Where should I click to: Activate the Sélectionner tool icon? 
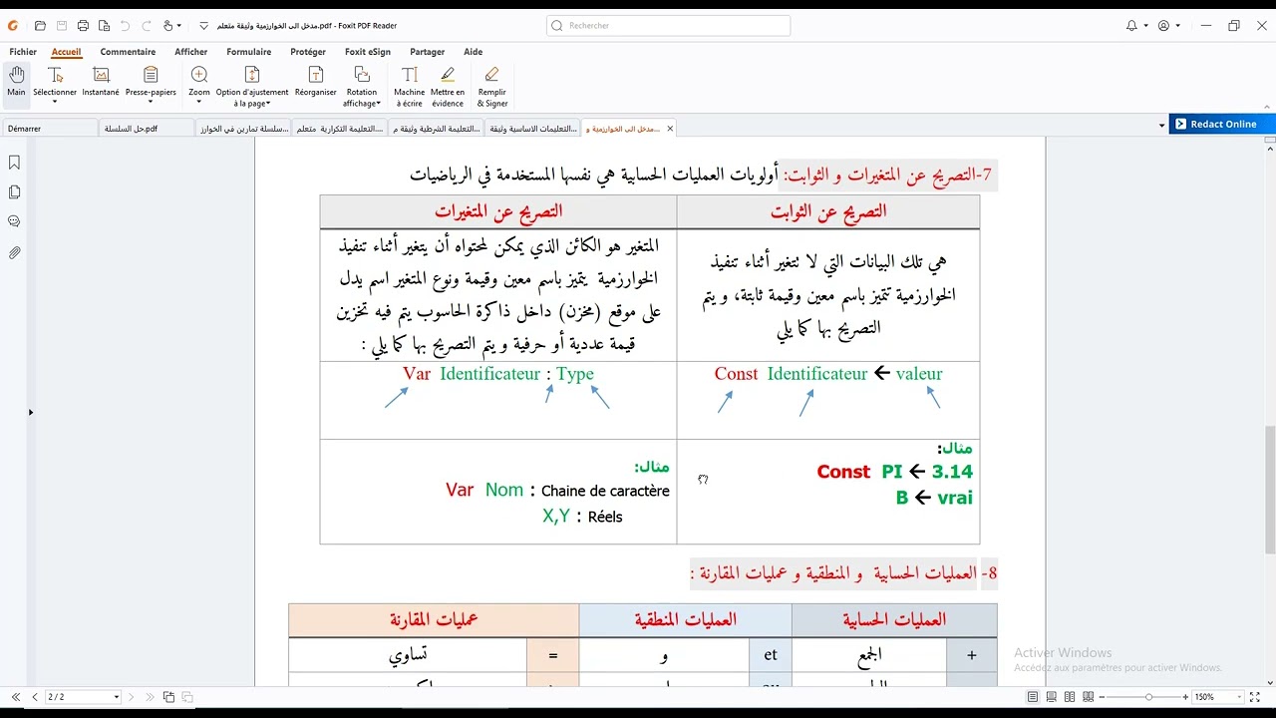(x=55, y=75)
